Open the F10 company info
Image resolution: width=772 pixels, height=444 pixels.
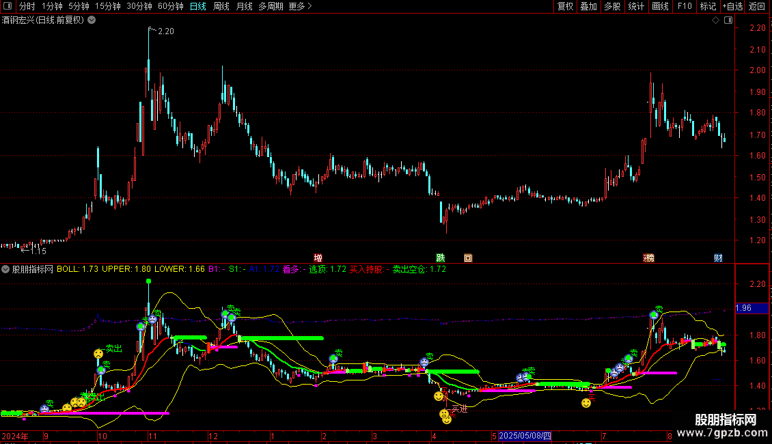685,6
